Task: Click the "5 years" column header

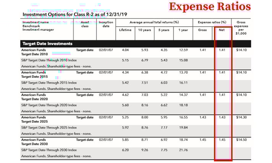Action: [x=164, y=30]
